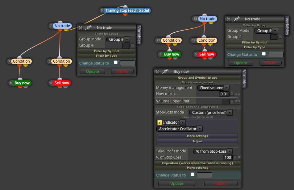Open the Money management Fixed volume dropdown
This screenshot has height=190, width=294.
[x=213, y=88]
